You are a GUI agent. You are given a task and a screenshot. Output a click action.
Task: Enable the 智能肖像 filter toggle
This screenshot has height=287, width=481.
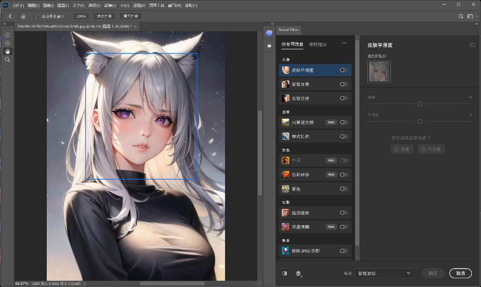point(344,84)
